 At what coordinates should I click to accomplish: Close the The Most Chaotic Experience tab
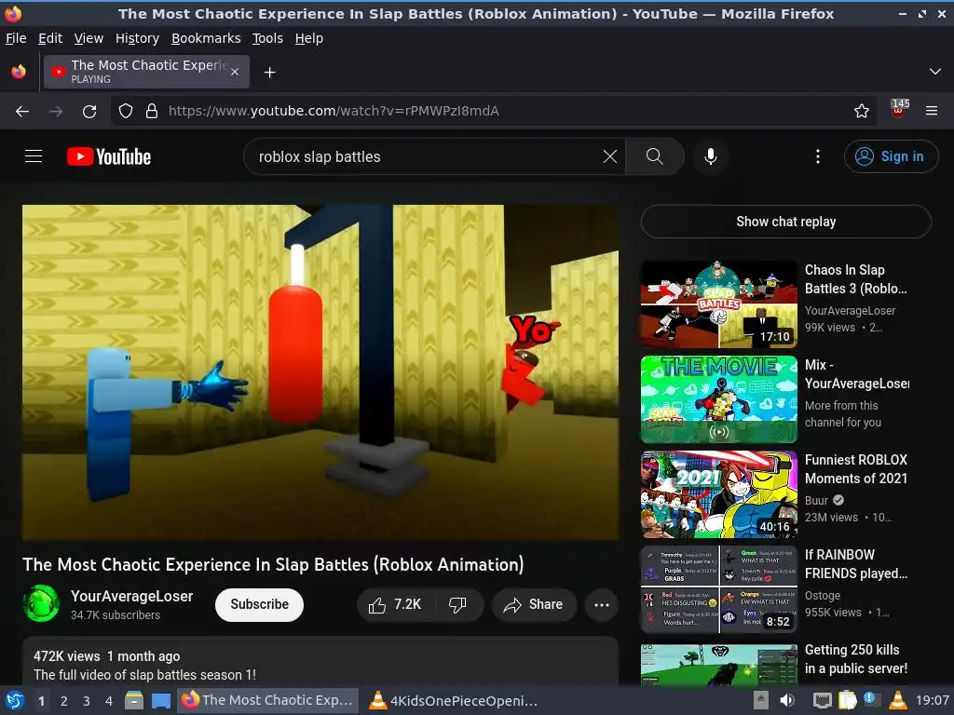click(235, 72)
